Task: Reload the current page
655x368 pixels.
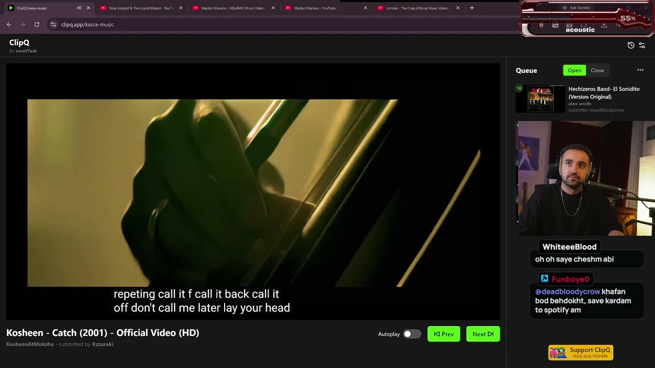Action: [37, 25]
